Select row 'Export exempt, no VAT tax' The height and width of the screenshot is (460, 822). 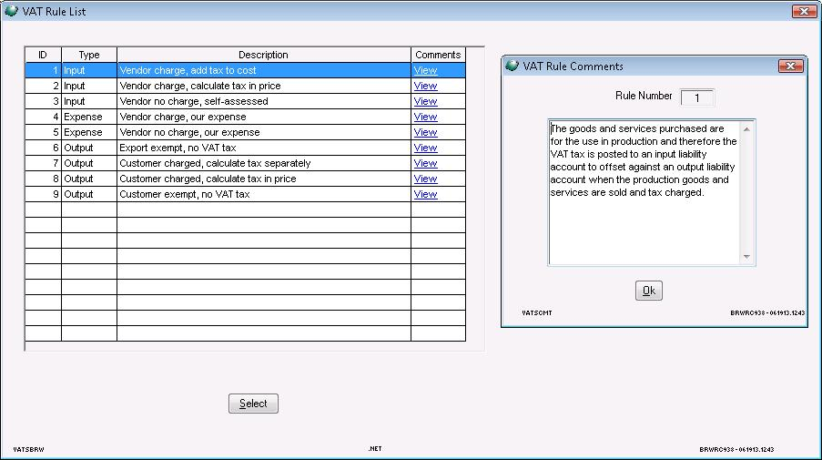[x=246, y=148]
